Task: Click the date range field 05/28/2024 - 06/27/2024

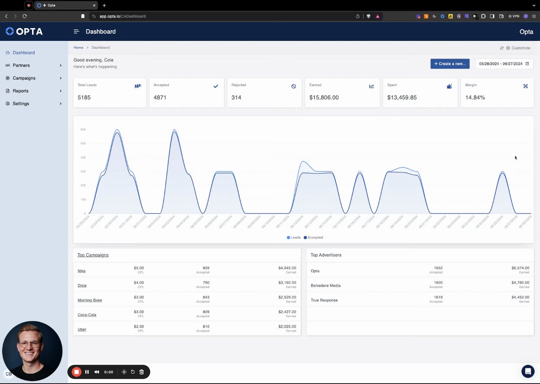Action: coord(504,64)
